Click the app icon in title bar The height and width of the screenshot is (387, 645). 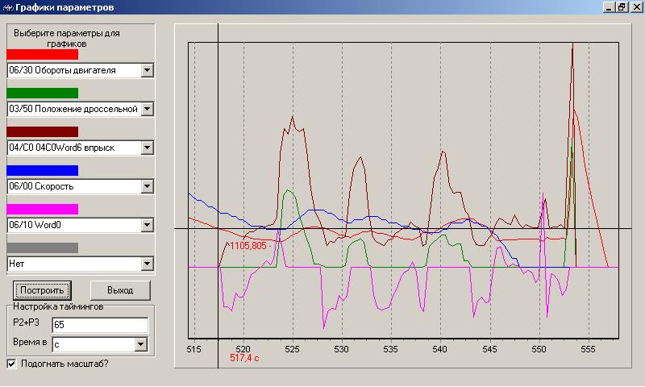7,7
